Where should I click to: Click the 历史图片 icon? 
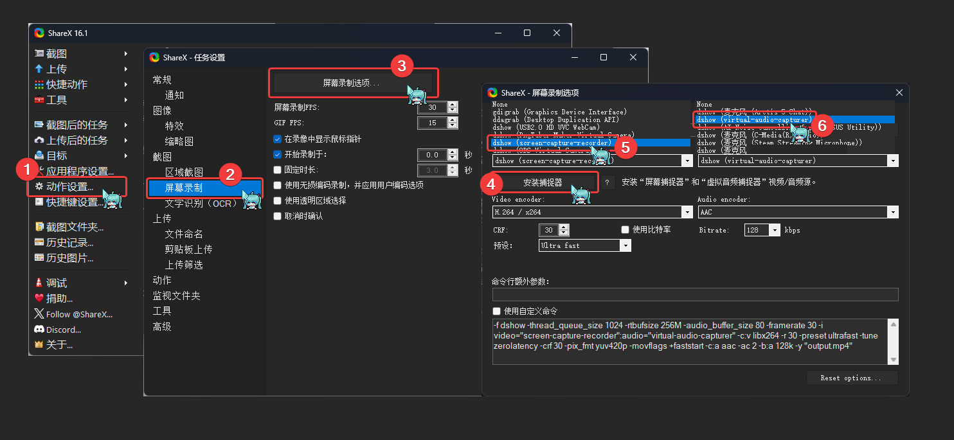(x=39, y=258)
